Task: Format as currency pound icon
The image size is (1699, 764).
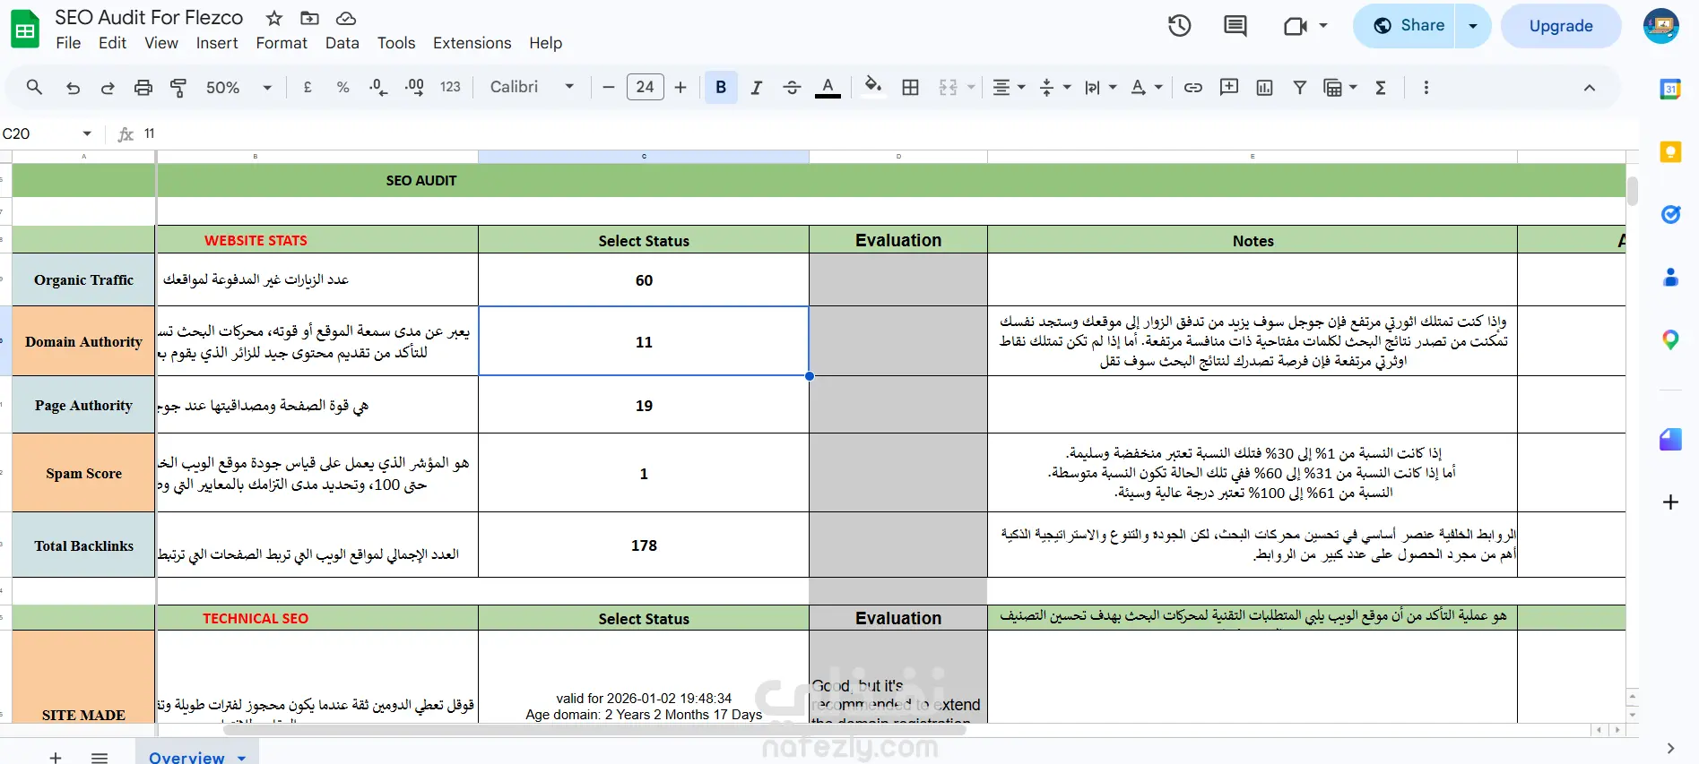Action: click(308, 87)
